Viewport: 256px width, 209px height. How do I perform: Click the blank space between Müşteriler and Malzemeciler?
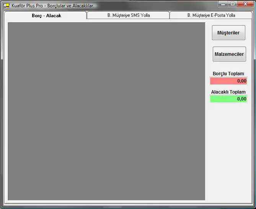tap(228, 43)
